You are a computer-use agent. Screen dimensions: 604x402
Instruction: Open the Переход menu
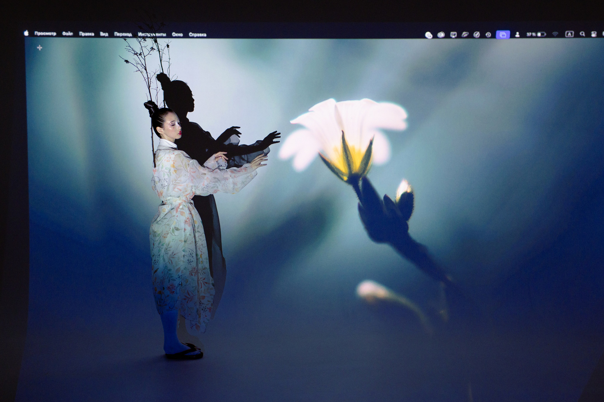(123, 34)
